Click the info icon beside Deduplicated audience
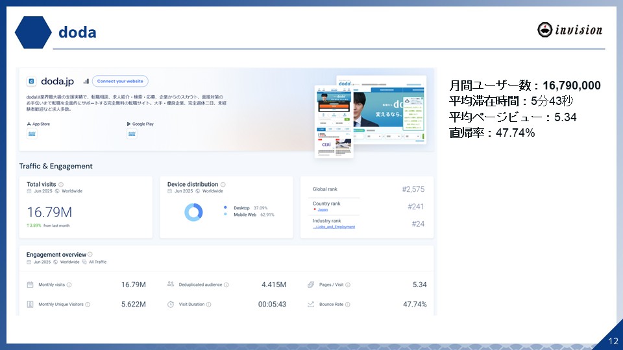The image size is (623, 350). (226, 285)
